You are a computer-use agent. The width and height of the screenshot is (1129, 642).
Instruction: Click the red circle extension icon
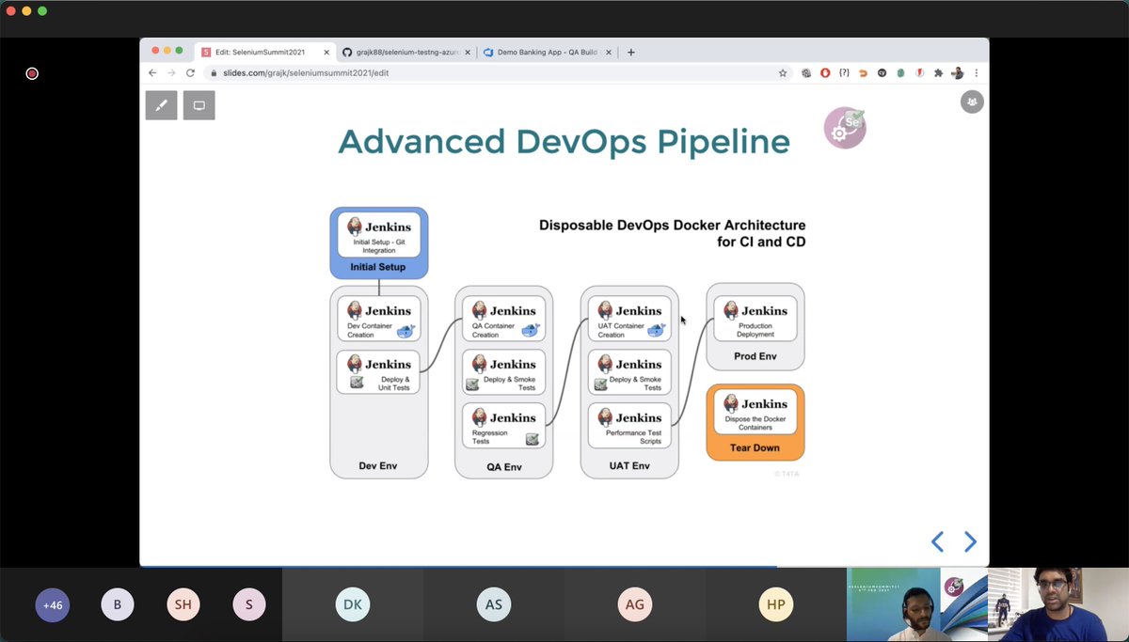point(825,72)
